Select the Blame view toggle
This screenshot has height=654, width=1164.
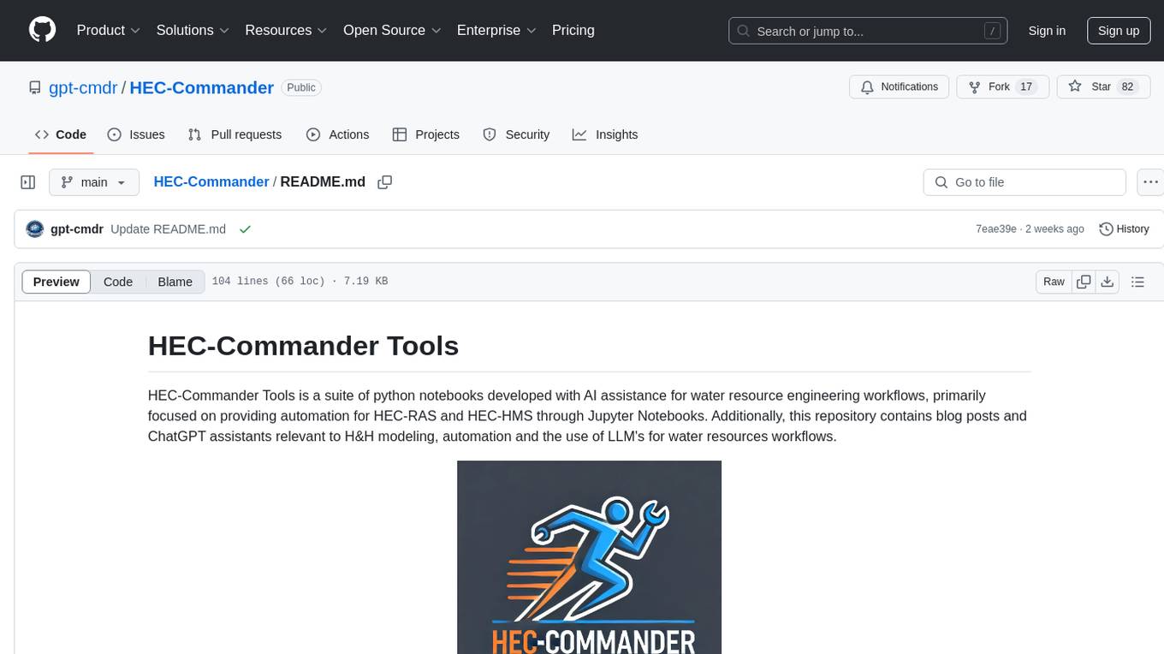click(175, 282)
